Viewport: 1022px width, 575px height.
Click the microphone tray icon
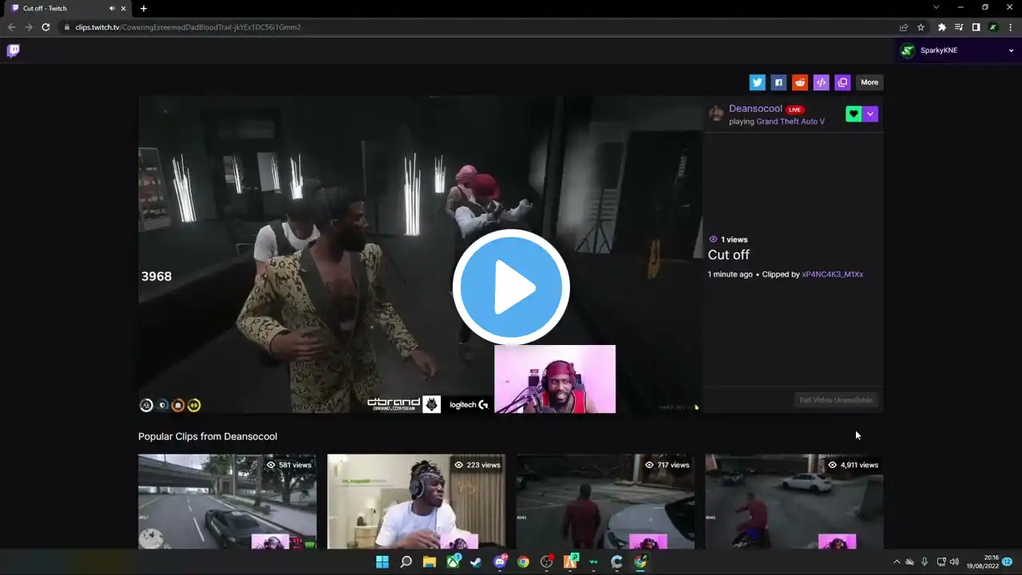click(x=925, y=562)
